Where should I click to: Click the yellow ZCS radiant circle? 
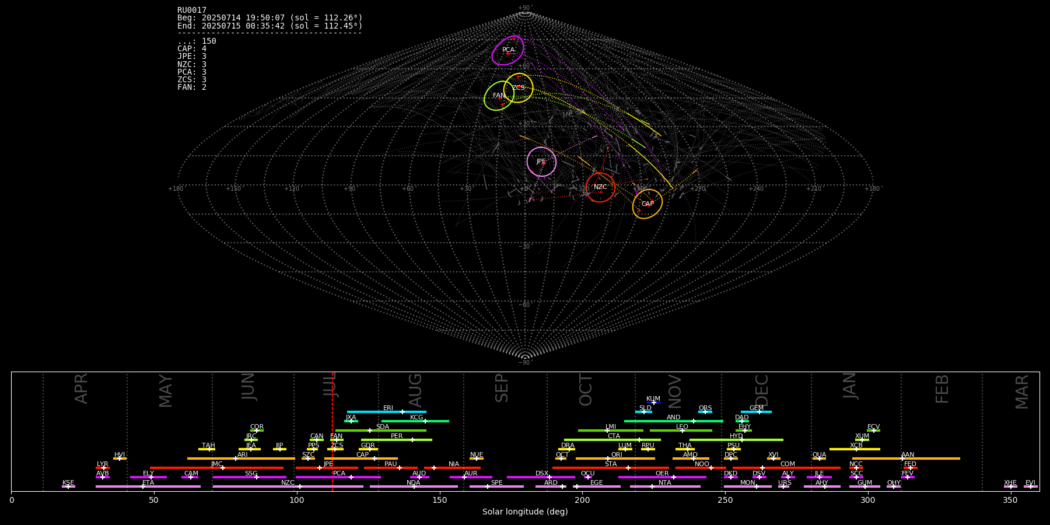point(519,87)
